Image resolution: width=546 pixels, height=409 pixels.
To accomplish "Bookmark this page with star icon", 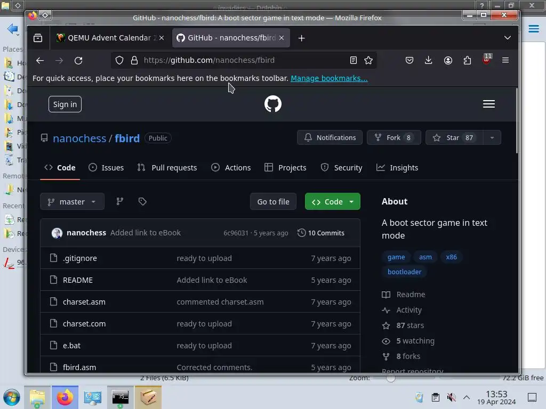I will pos(368,61).
